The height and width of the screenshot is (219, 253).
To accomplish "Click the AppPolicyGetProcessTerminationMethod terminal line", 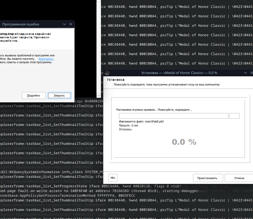I will pyautogui.click(x=68, y=196).
